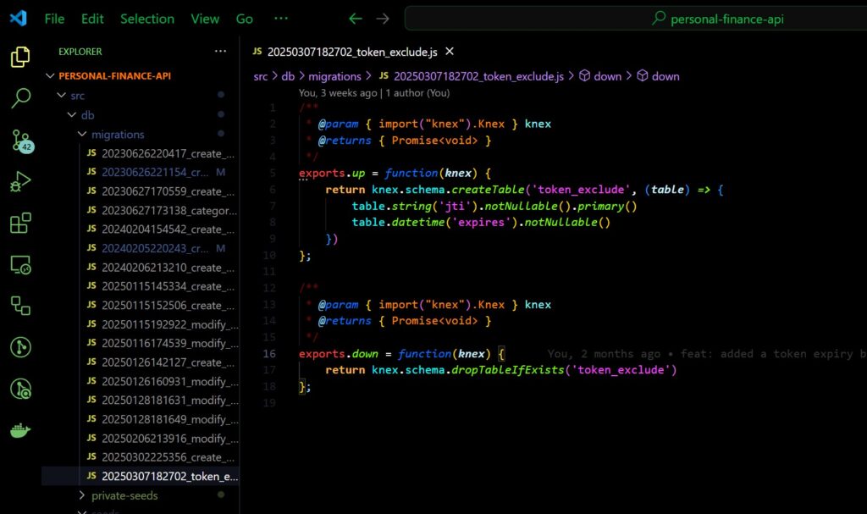Go back using the left arrow

(x=356, y=19)
